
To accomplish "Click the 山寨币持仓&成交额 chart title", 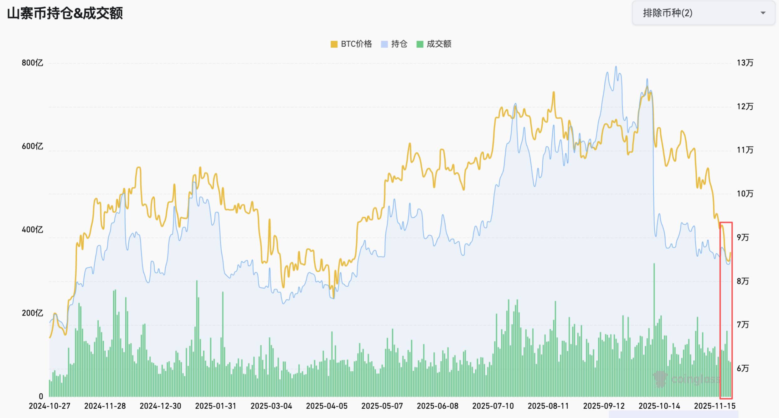I will [65, 13].
